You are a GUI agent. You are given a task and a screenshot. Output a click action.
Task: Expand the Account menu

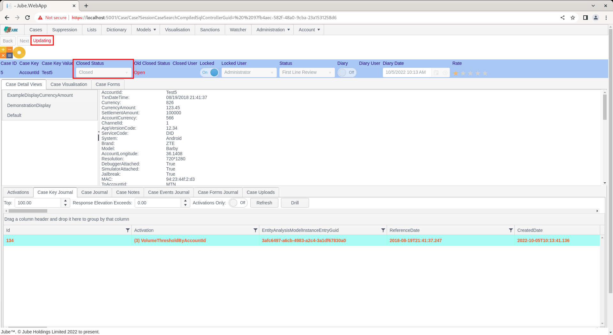(x=309, y=30)
